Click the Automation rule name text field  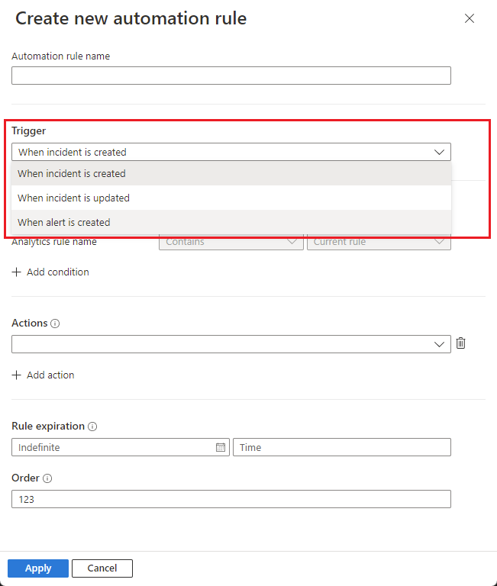[x=231, y=76]
